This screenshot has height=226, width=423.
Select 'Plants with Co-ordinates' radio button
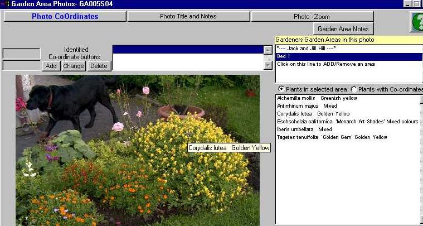coord(354,89)
